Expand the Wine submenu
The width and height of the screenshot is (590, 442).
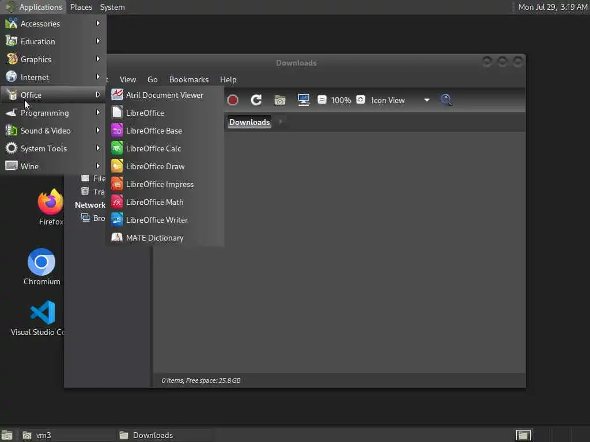[53, 166]
